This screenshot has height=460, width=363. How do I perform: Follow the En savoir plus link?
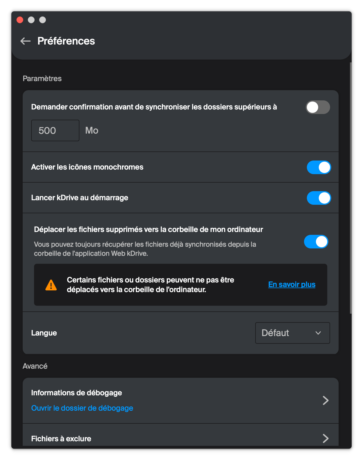(292, 284)
